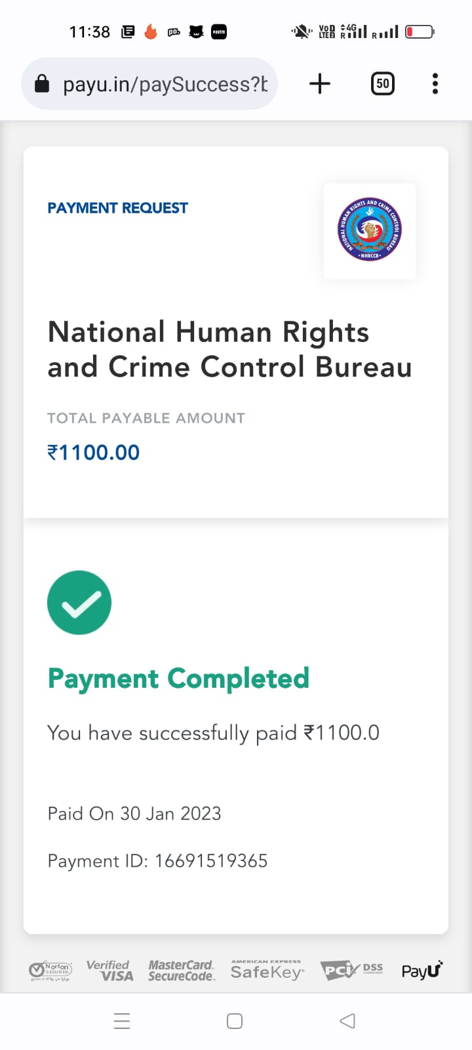The width and height of the screenshot is (472, 1050).
Task: Tap the padlock site security icon
Action: click(42, 84)
